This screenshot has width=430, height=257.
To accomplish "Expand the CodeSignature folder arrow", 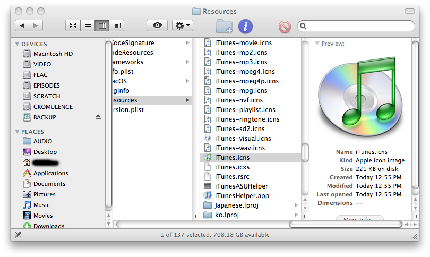I will 188,43.
